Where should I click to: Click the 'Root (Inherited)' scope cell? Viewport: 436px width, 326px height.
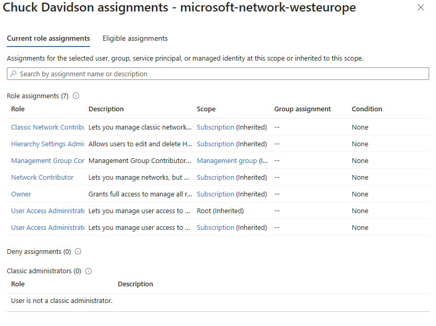[x=220, y=211]
